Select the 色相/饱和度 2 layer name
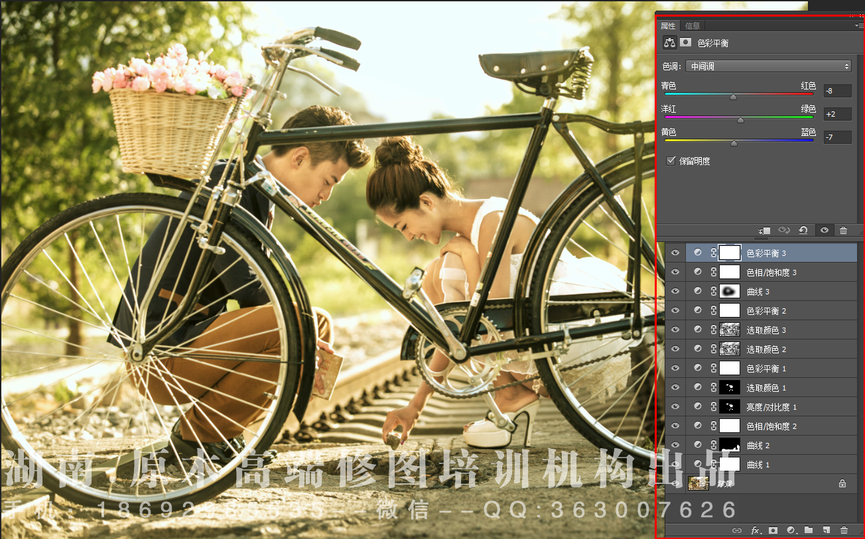 click(771, 426)
